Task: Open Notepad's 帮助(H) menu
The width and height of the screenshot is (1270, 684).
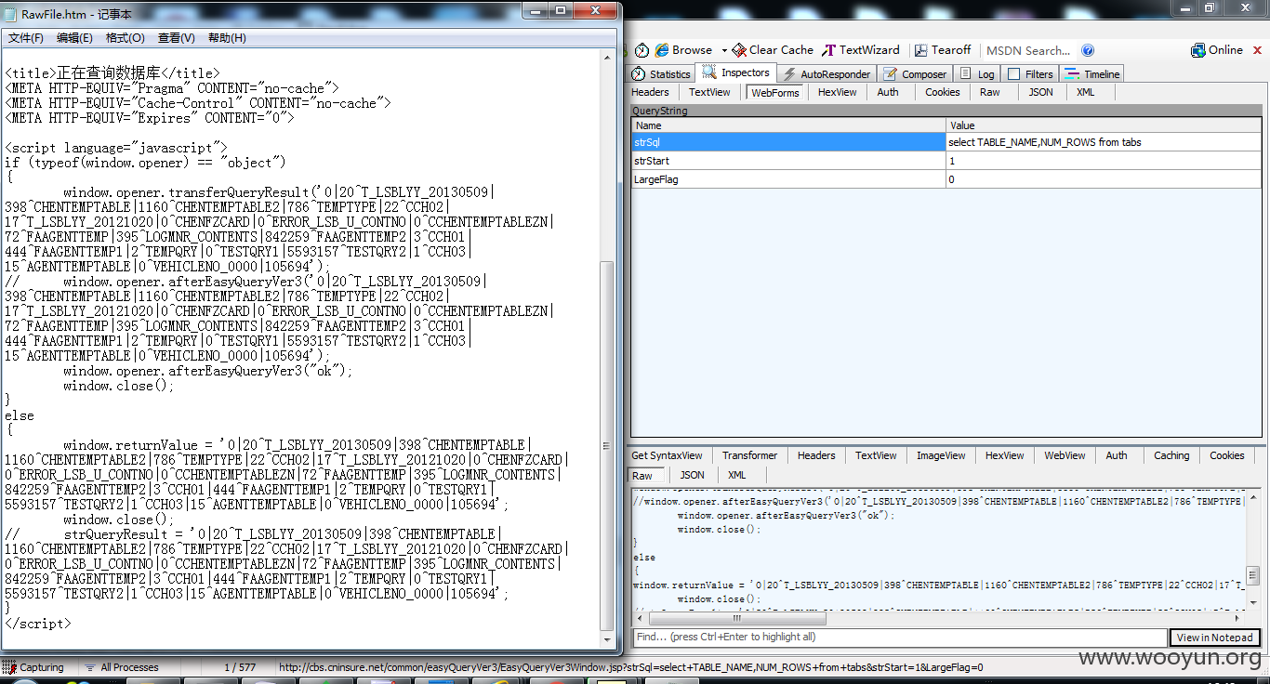Action: point(227,38)
